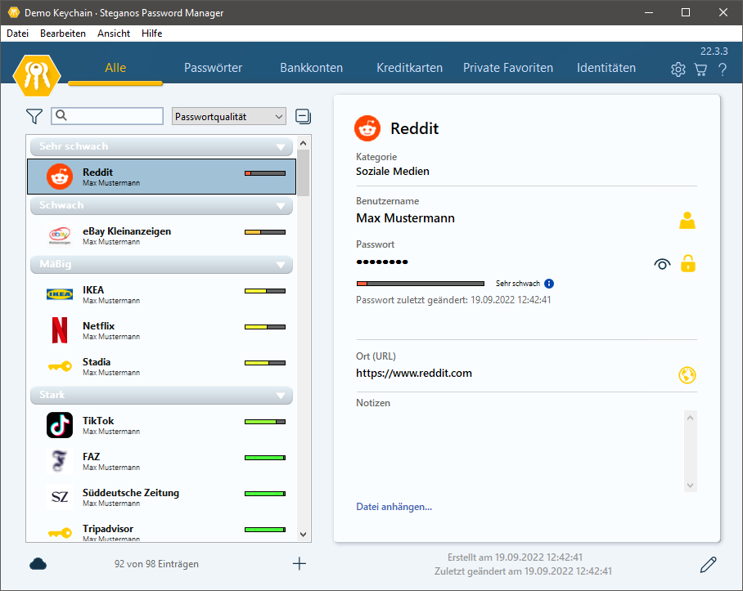Click the cloud sync icon
Image resolution: width=743 pixels, height=591 pixels.
(x=38, y=563)
